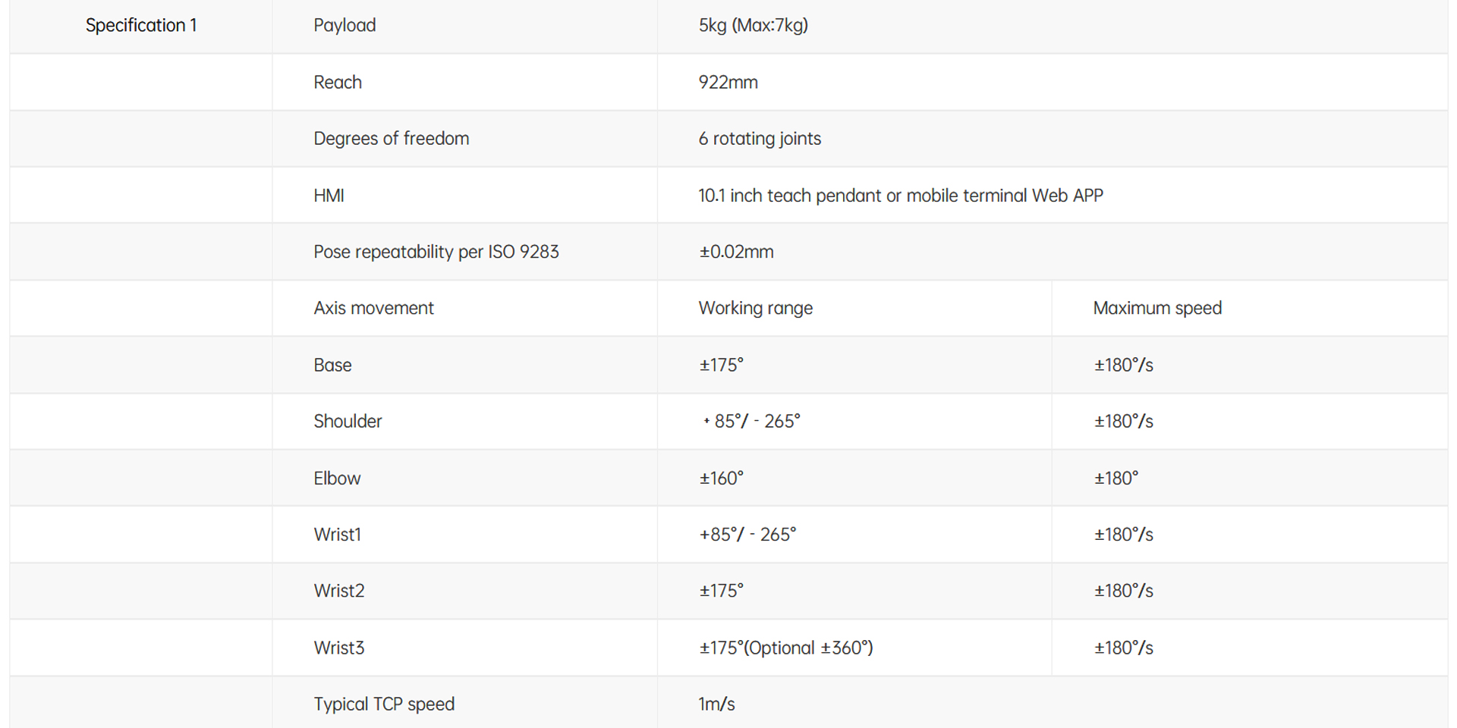The image size is (1457, 728).
Task: Click Pose repeatability per ISO 9283
Action: click(x=436, y=252)
